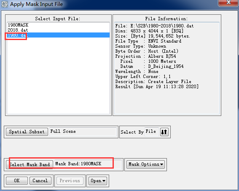Click the Description Create Layer File line
The height and width of the screenshot is (191, 239).
pos(153,81)
